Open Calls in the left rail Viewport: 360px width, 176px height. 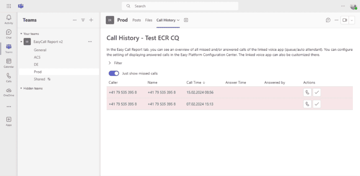tap(9, 78)
